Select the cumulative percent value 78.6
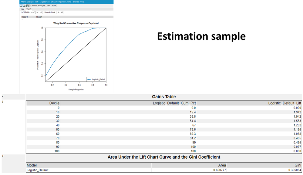This screenshot has width=303, height=175. point(193,130)
